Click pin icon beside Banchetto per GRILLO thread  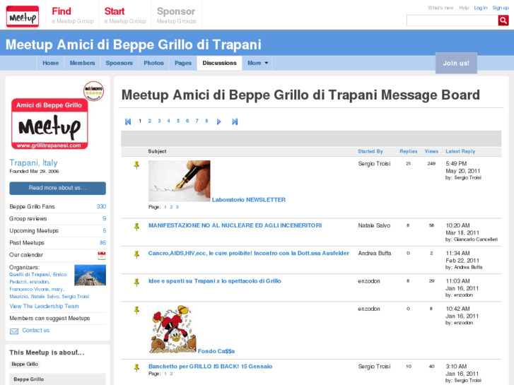point(136,367)
